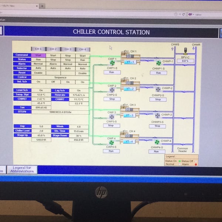This screenshot has height=222, width=222.
Task: Open the Control Sequence selector
Action: [x=60, y=77]
